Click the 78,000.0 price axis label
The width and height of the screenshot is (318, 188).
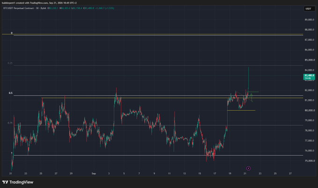tap(310, 130)
